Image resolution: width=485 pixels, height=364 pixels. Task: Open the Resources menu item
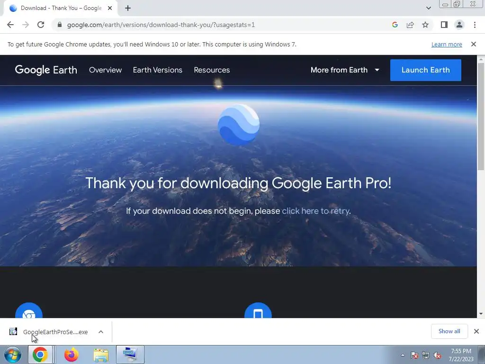[x=212, y=70]
